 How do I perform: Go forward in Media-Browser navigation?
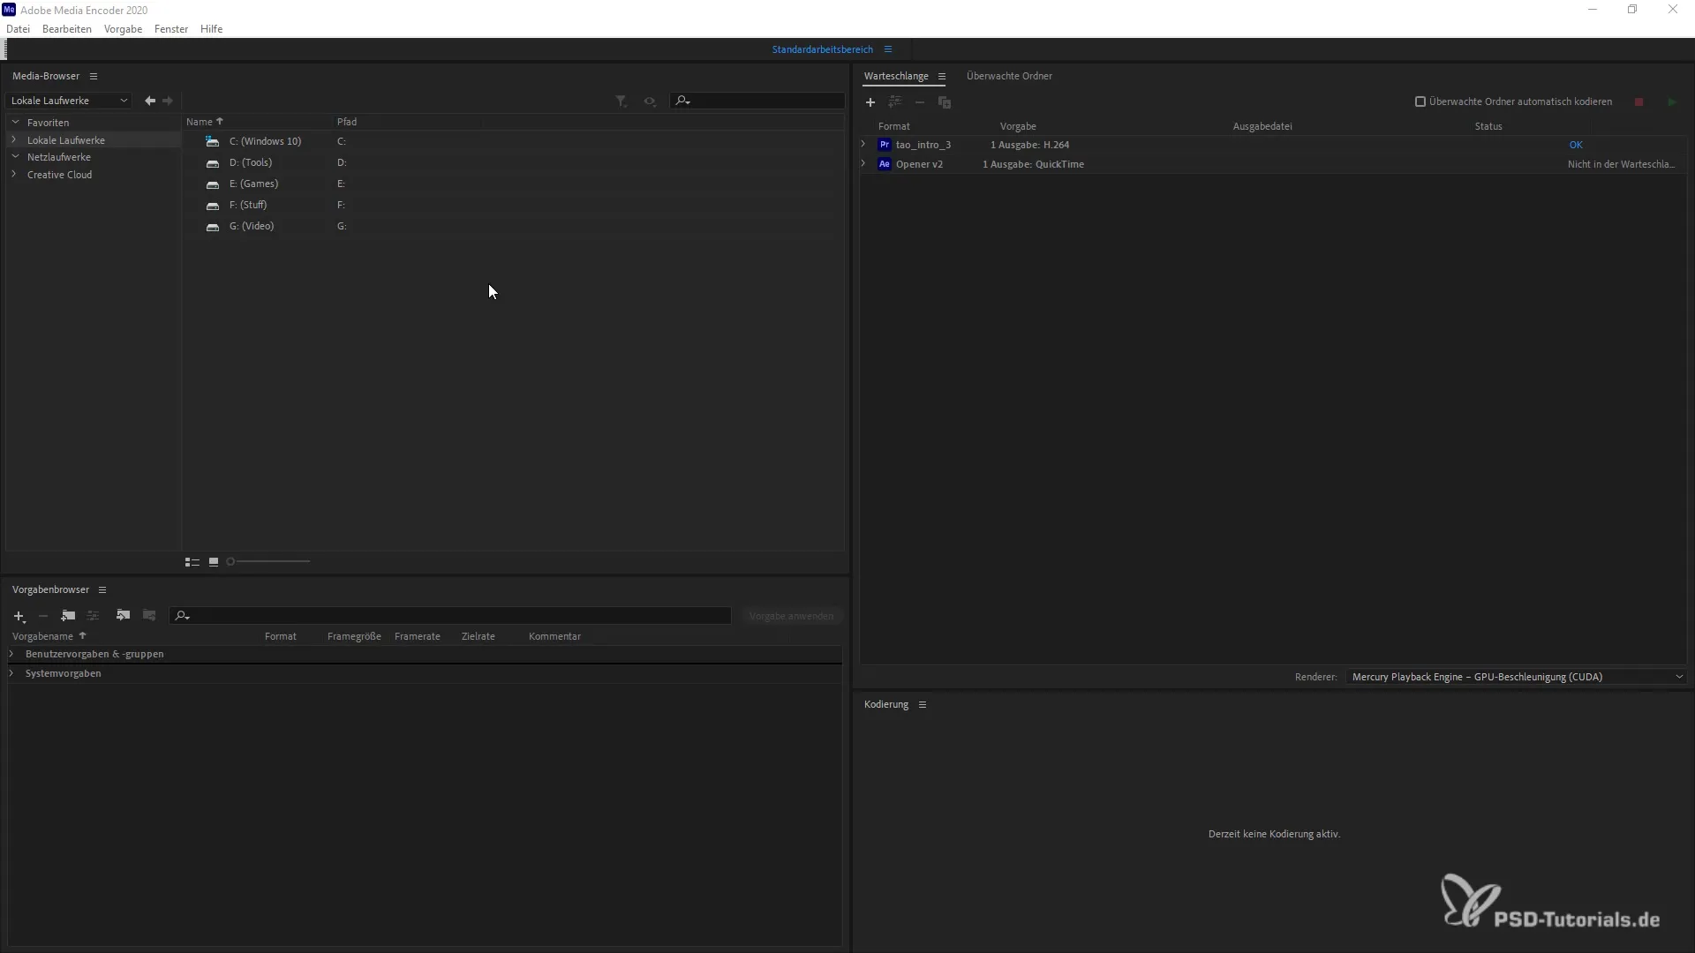168,101
